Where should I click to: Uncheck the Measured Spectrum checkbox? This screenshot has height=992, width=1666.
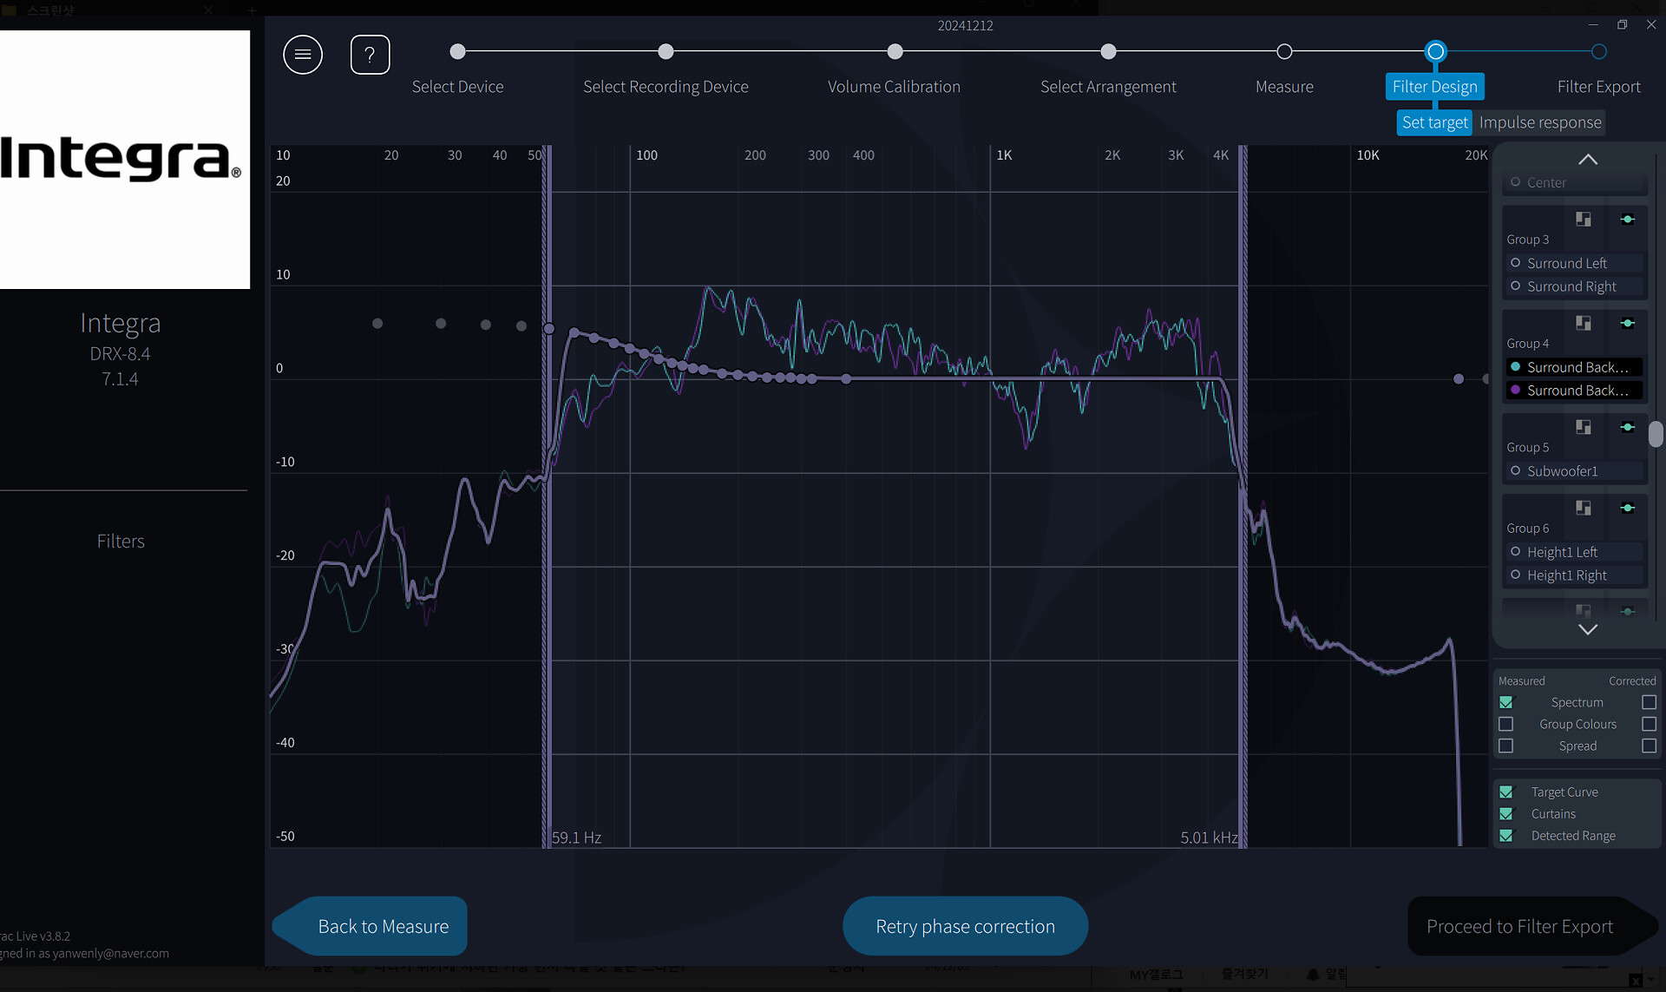coord(1506,702)
